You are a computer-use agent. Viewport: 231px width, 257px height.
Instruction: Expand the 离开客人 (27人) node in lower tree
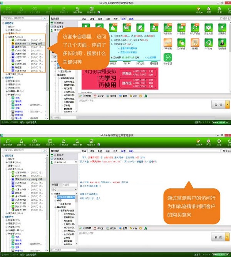pyautogui.click(x=7, y=213)
